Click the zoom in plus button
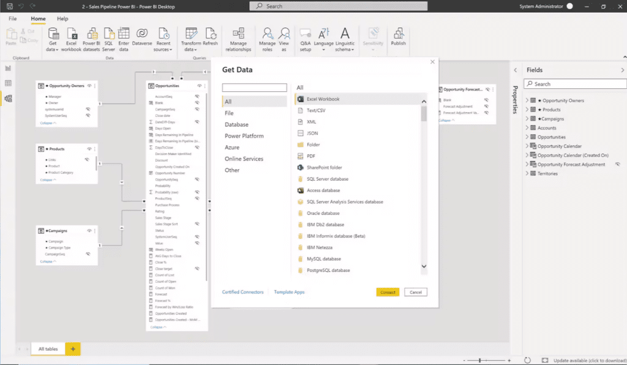Viewport: 627px width, 365px height. point(509,360)
